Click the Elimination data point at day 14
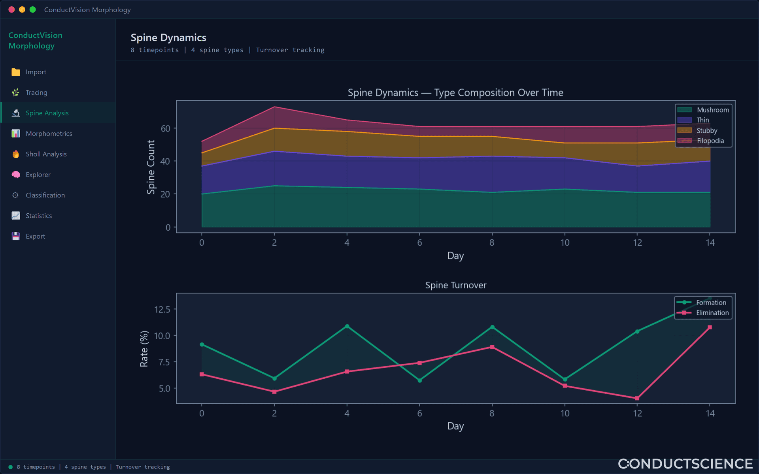Screen dimensions: 759x474 [x=710, y=327]
